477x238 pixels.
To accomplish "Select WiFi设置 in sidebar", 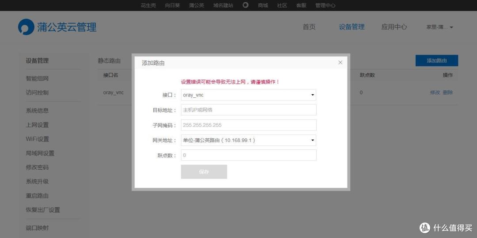I will [38, 139].
